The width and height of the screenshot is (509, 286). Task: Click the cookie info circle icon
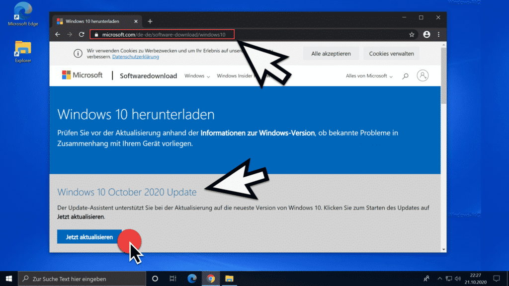(78, 54)
